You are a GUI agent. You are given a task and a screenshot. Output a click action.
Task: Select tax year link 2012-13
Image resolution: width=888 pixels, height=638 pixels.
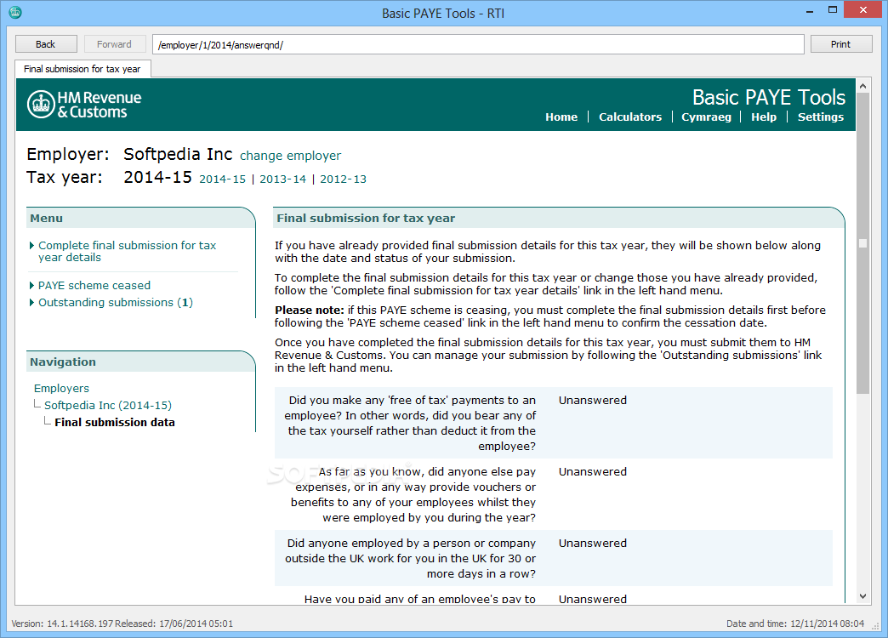click(x=343, y=179)
